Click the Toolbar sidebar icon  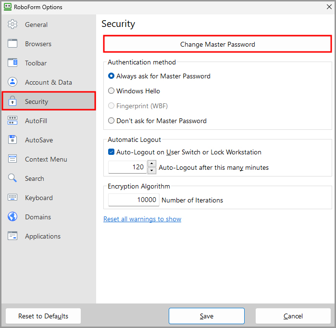pyautogui.click(x=12, y=63)
